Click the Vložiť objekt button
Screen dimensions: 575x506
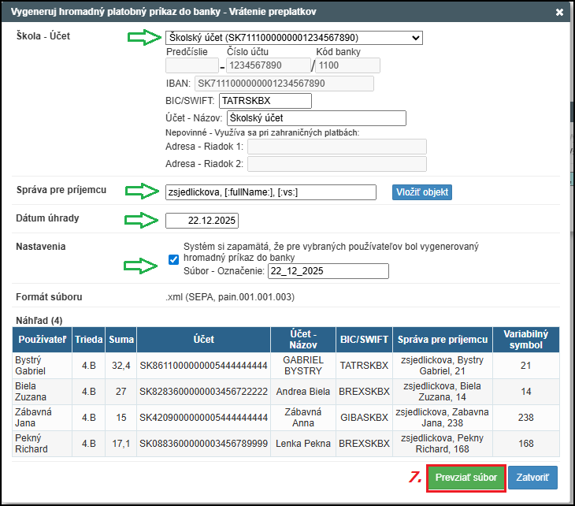coord(422,192)
